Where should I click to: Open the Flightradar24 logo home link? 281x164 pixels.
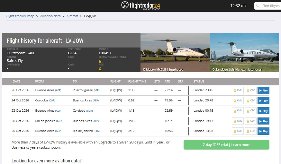tap(141, 6)
